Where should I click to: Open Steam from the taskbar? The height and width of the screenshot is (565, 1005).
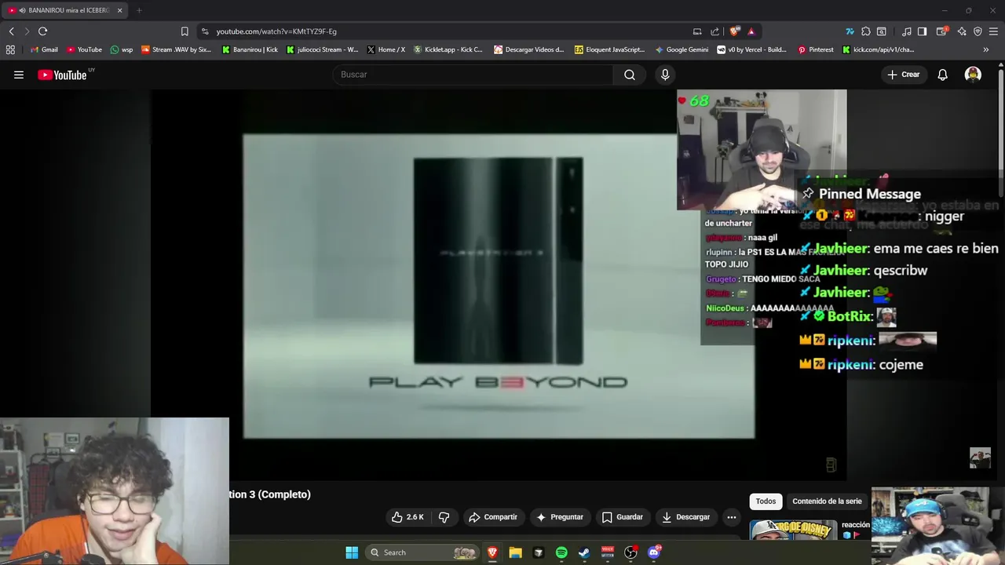584,552
